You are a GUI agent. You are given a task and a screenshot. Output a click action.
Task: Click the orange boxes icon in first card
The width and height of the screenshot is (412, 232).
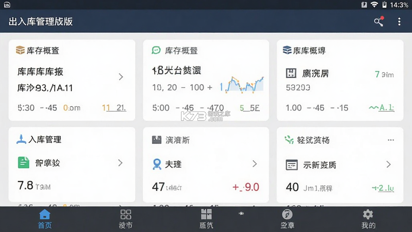click(x=20, y=50)
